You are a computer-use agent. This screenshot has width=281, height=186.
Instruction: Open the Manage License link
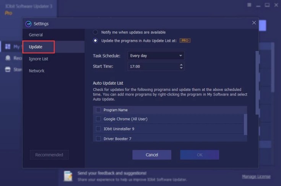(256, 177)
